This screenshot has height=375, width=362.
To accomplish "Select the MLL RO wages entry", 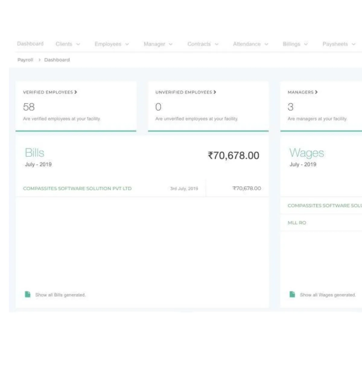I will click(297, 223).
